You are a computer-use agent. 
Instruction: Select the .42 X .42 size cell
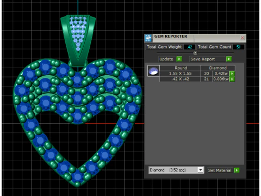click(x=180, y=79)
